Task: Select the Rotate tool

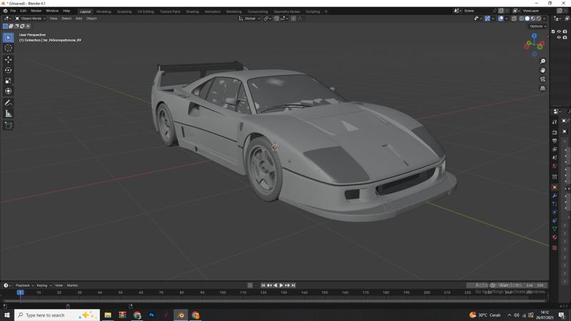Action: (9, 70)
